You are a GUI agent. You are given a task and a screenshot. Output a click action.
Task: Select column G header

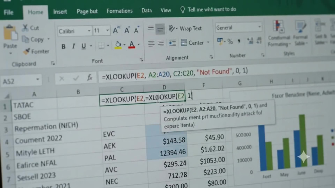240,83
